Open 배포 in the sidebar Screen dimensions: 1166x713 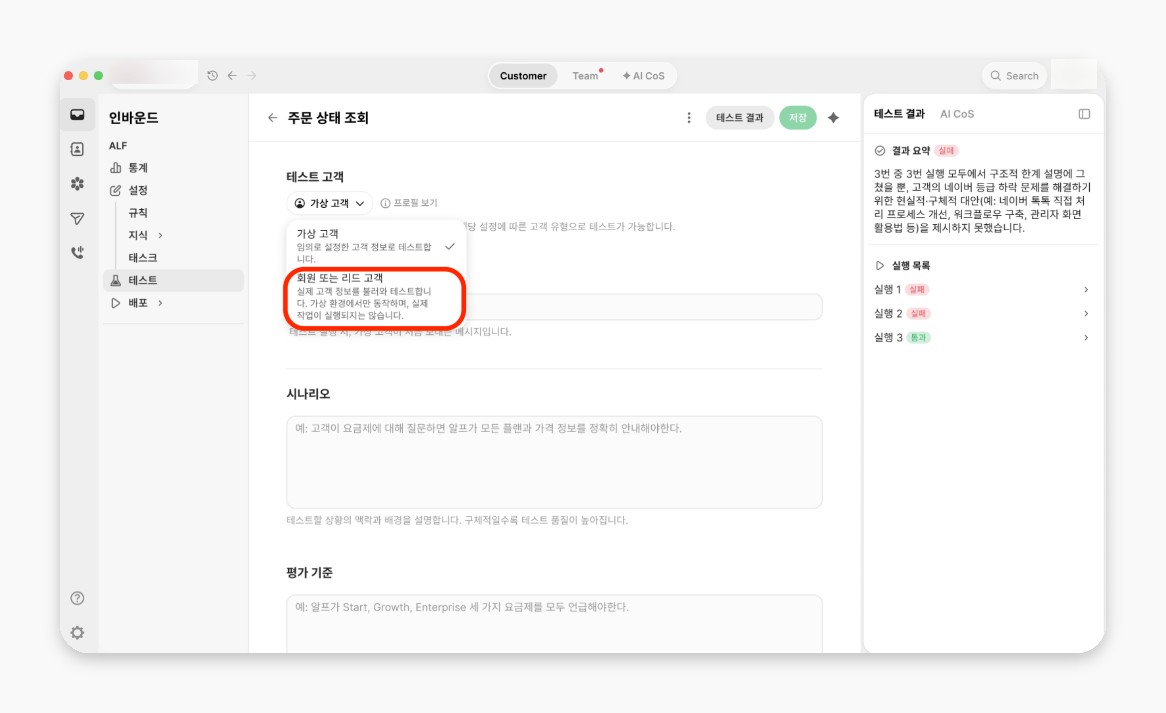138,303
